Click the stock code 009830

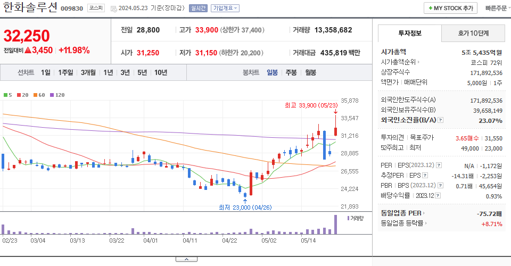(72, 9)
